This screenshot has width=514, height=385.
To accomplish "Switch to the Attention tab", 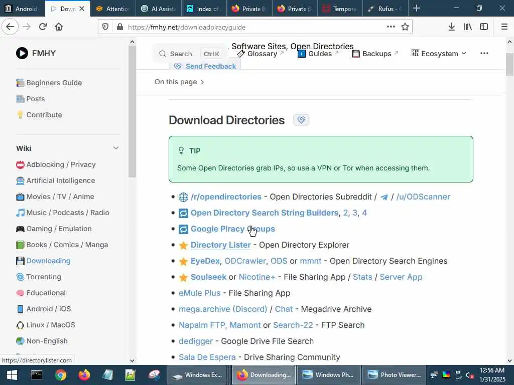I will tap(113, 9).
